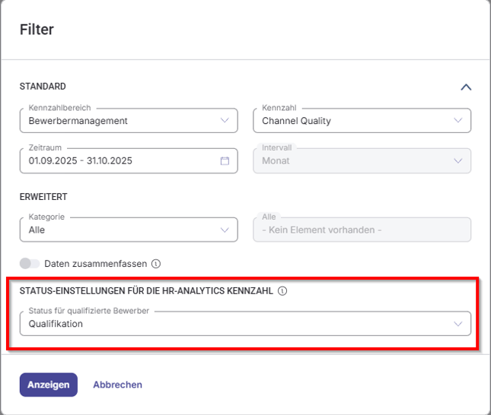Click the calendar icon in Zeitraum field
The image size is (491, 415).
coord(225,161)
